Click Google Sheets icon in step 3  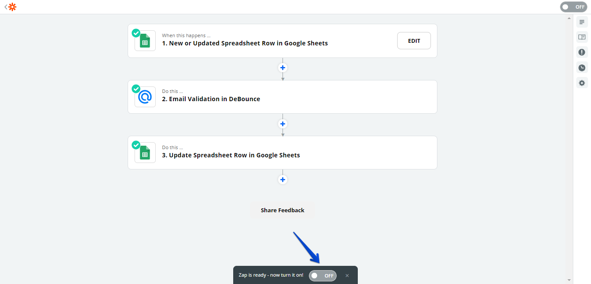[145, 153]
